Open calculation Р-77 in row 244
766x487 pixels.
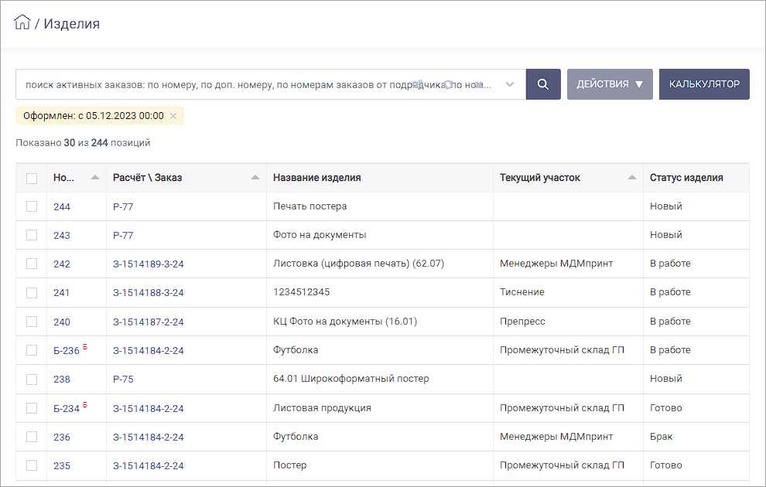point(123,207)
